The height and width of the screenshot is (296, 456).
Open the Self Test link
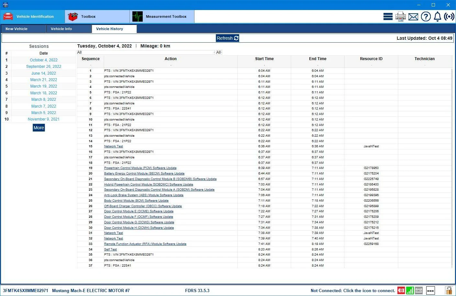(x=110, y=249)
